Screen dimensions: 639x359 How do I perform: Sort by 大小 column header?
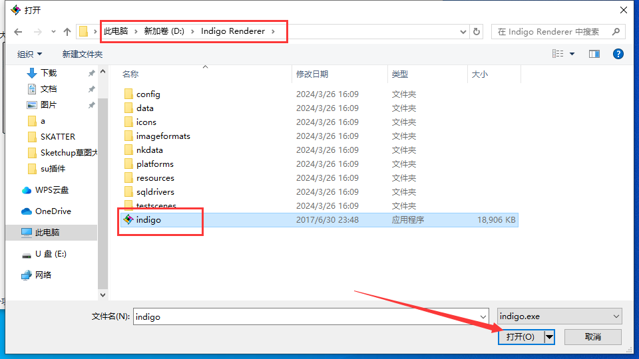pos(480,74)
